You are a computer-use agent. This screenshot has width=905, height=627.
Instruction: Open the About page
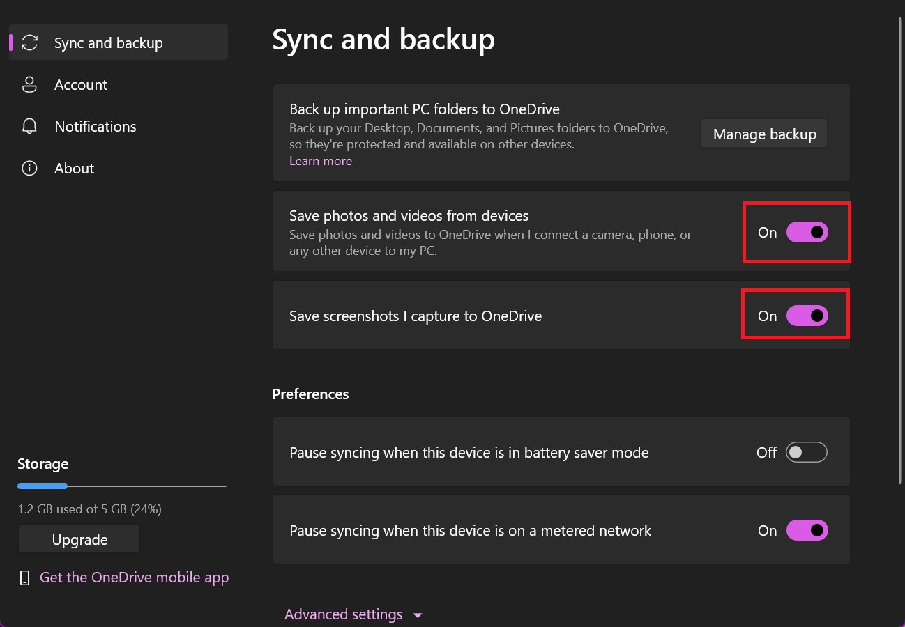[x=74, y=169]
